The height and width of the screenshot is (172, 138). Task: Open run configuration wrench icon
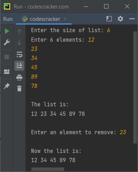click(x=7, y=42)
